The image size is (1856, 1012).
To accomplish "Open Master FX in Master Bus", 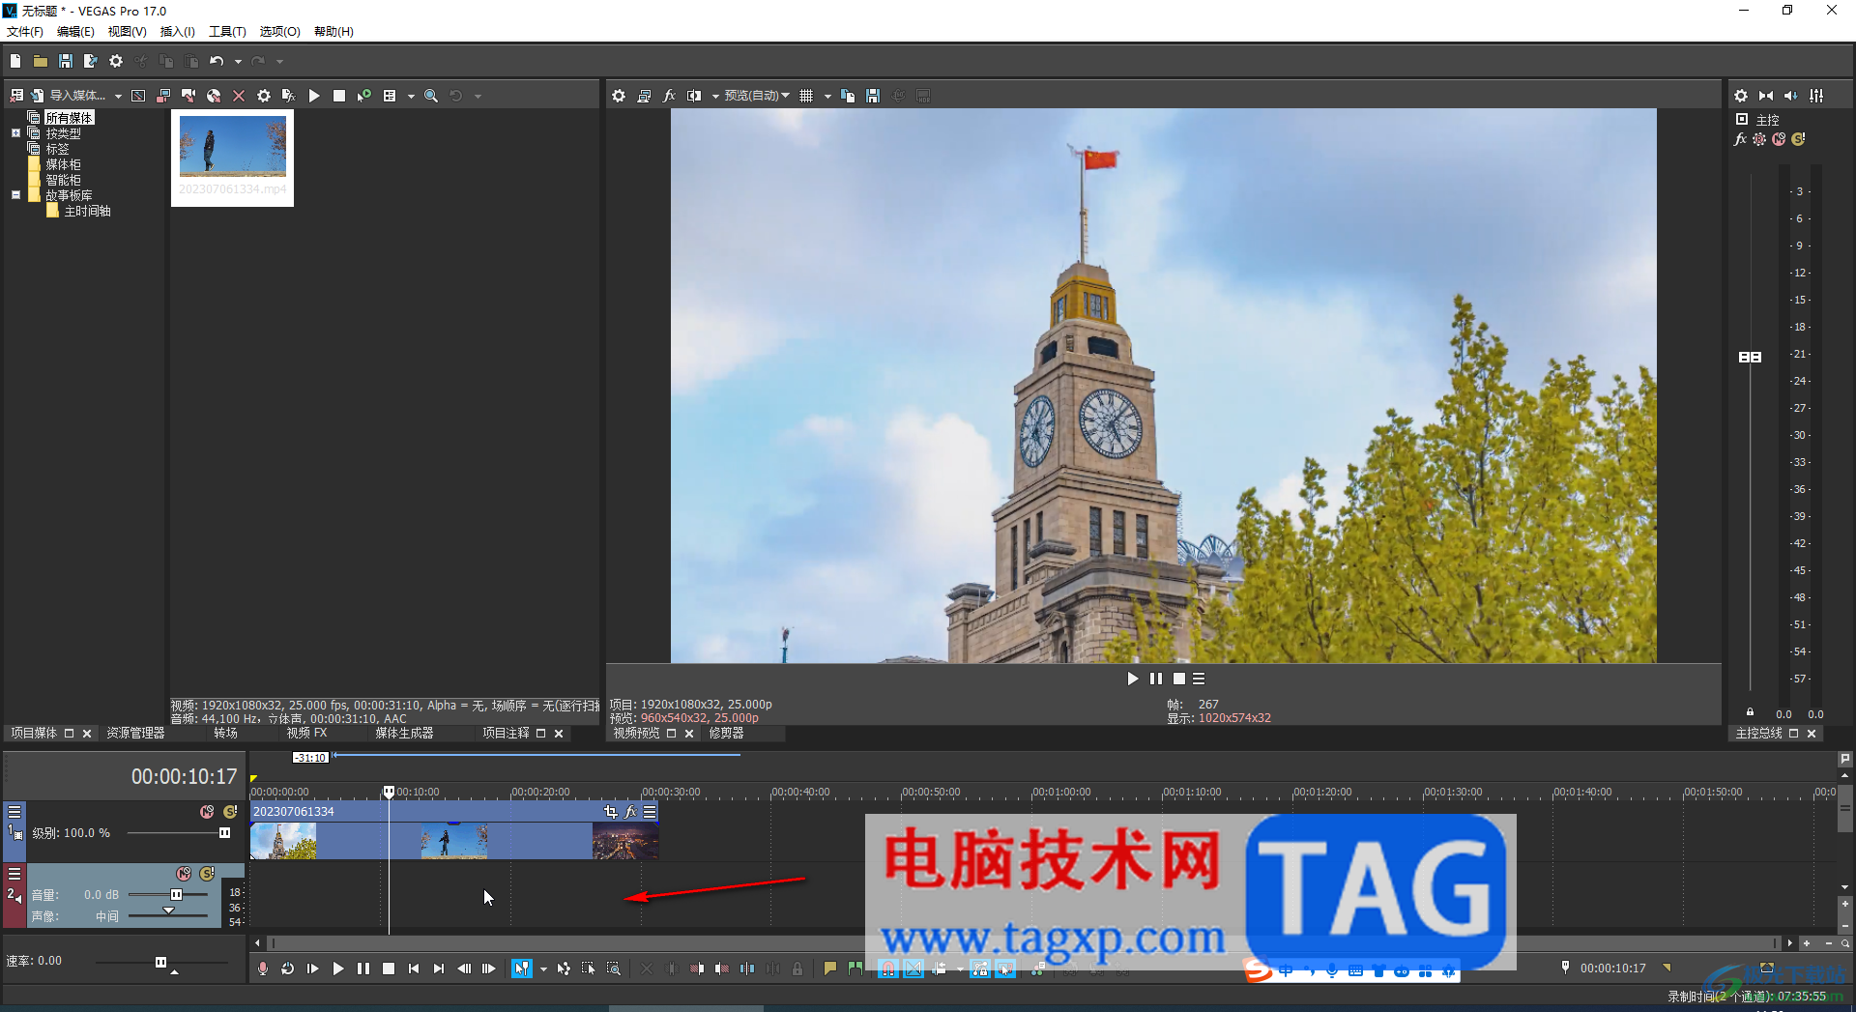I will click(1741, 139).
